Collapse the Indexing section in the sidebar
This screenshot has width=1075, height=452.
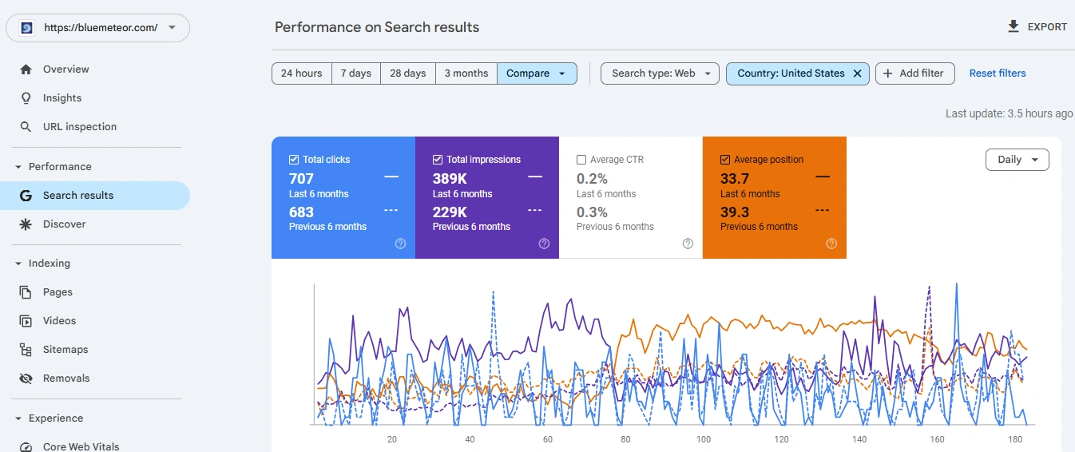tap(18, 264)
